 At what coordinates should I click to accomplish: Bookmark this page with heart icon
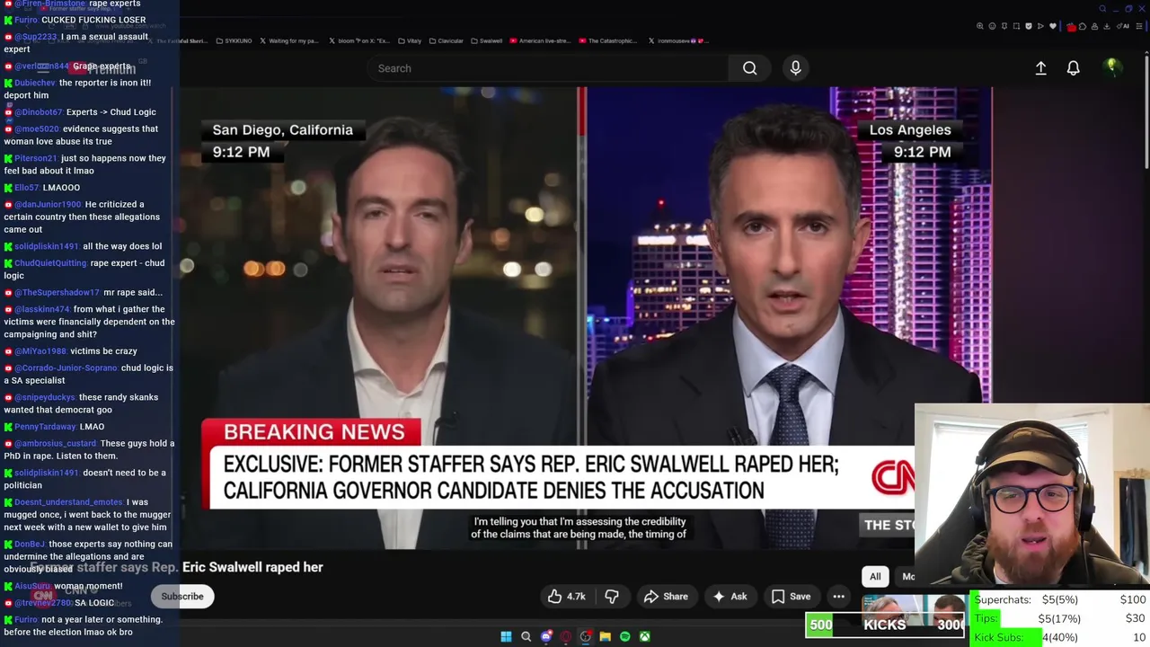pos(1053,26)
